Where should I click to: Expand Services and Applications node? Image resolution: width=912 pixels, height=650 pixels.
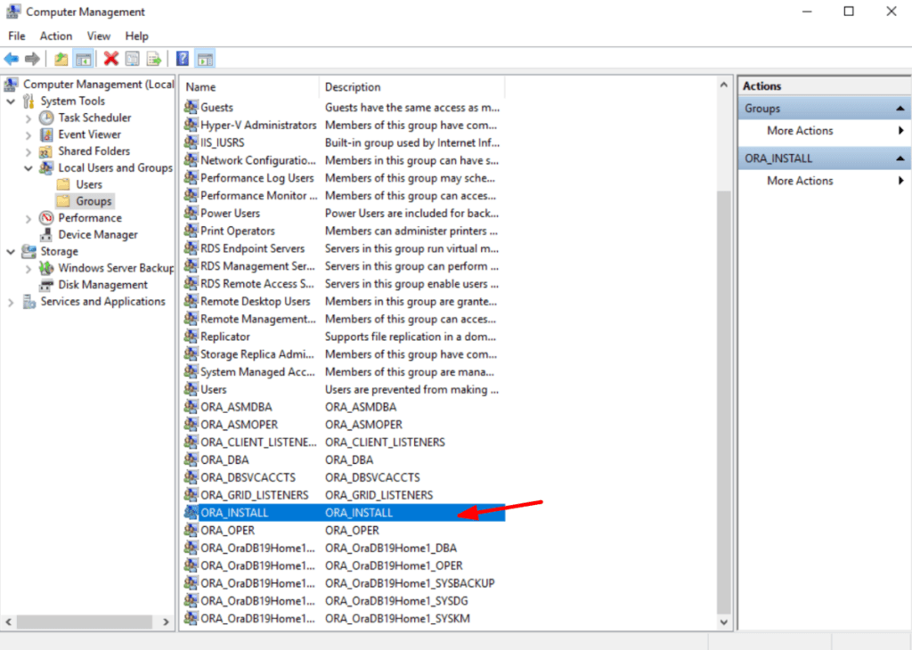point(11,302)
